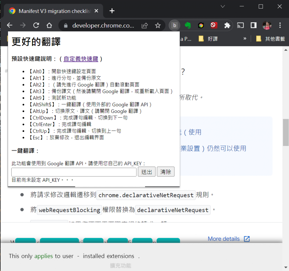This screenshot has width=289, height=271.
Task: Click the scrollbar up arrow
Action: coord(286,50)
